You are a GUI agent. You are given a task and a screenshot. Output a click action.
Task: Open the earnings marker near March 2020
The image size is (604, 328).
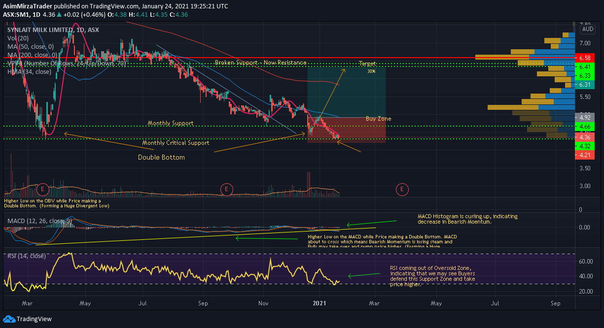pyautogui.click(x=43, y=189)
